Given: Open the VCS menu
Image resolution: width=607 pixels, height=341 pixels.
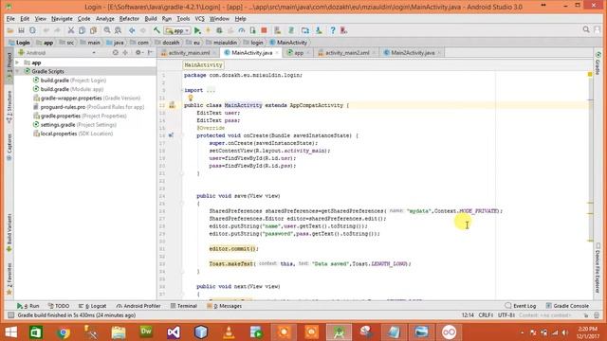Looking at the screenshot, I should pyautogui.click(x=199, y=19).
